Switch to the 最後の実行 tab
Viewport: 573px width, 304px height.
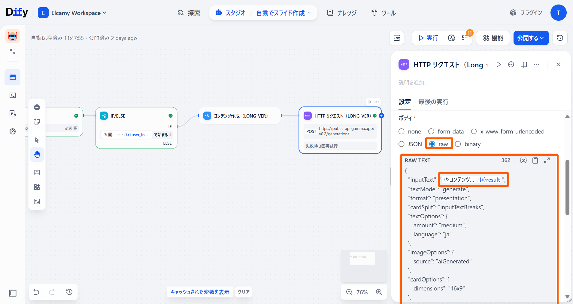[433, 102]
